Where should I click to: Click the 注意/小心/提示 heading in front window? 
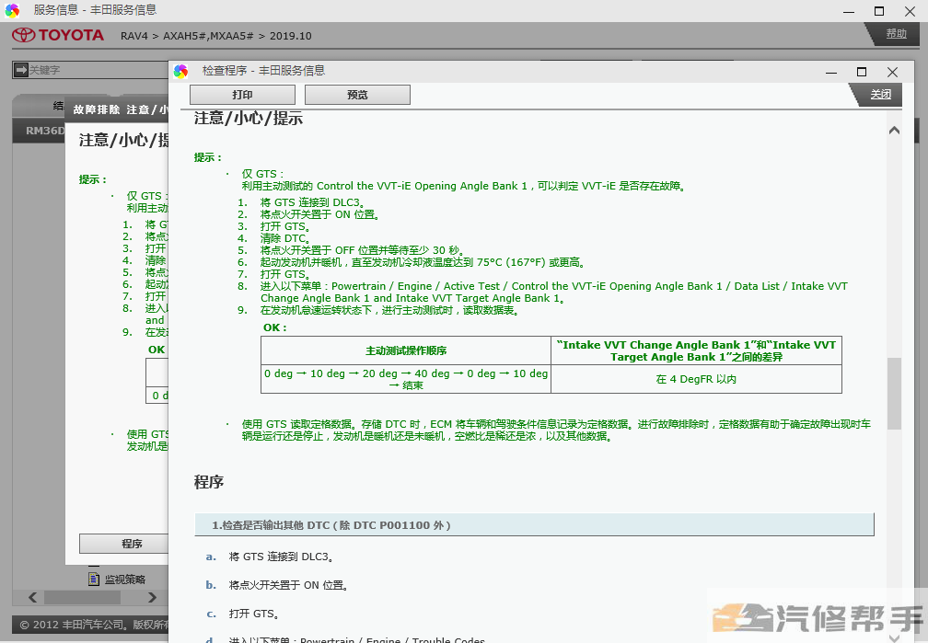(249, 119)
